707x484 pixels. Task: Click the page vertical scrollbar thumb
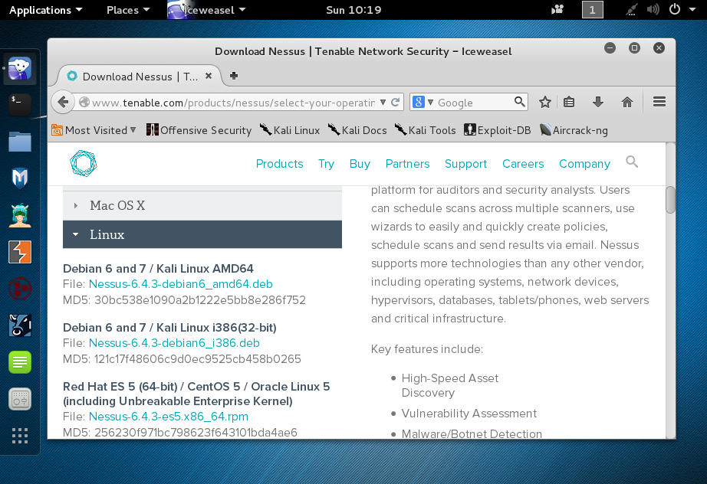tap(670, 199)
